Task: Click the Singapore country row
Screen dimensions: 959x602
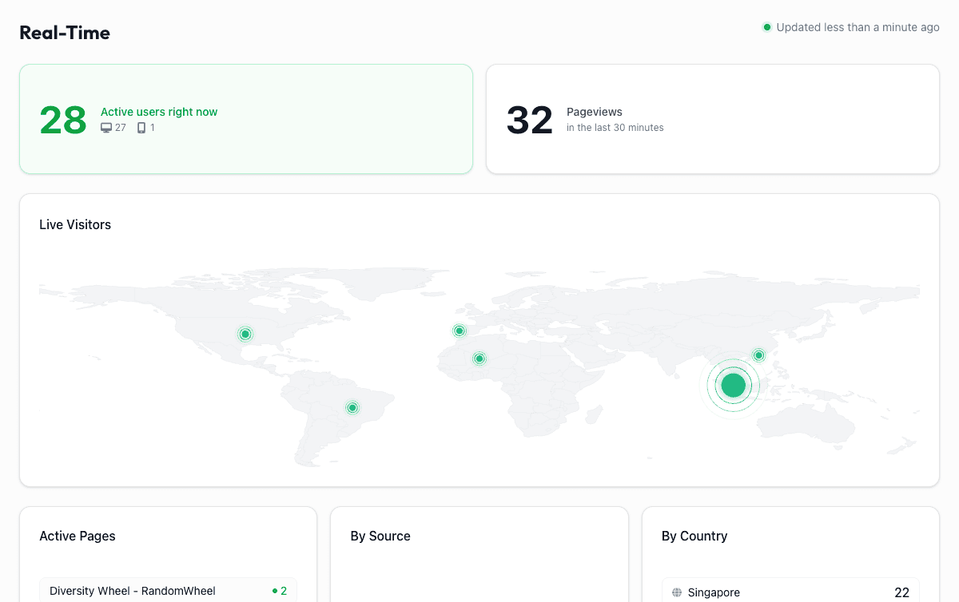Action: tap(791, 592)
